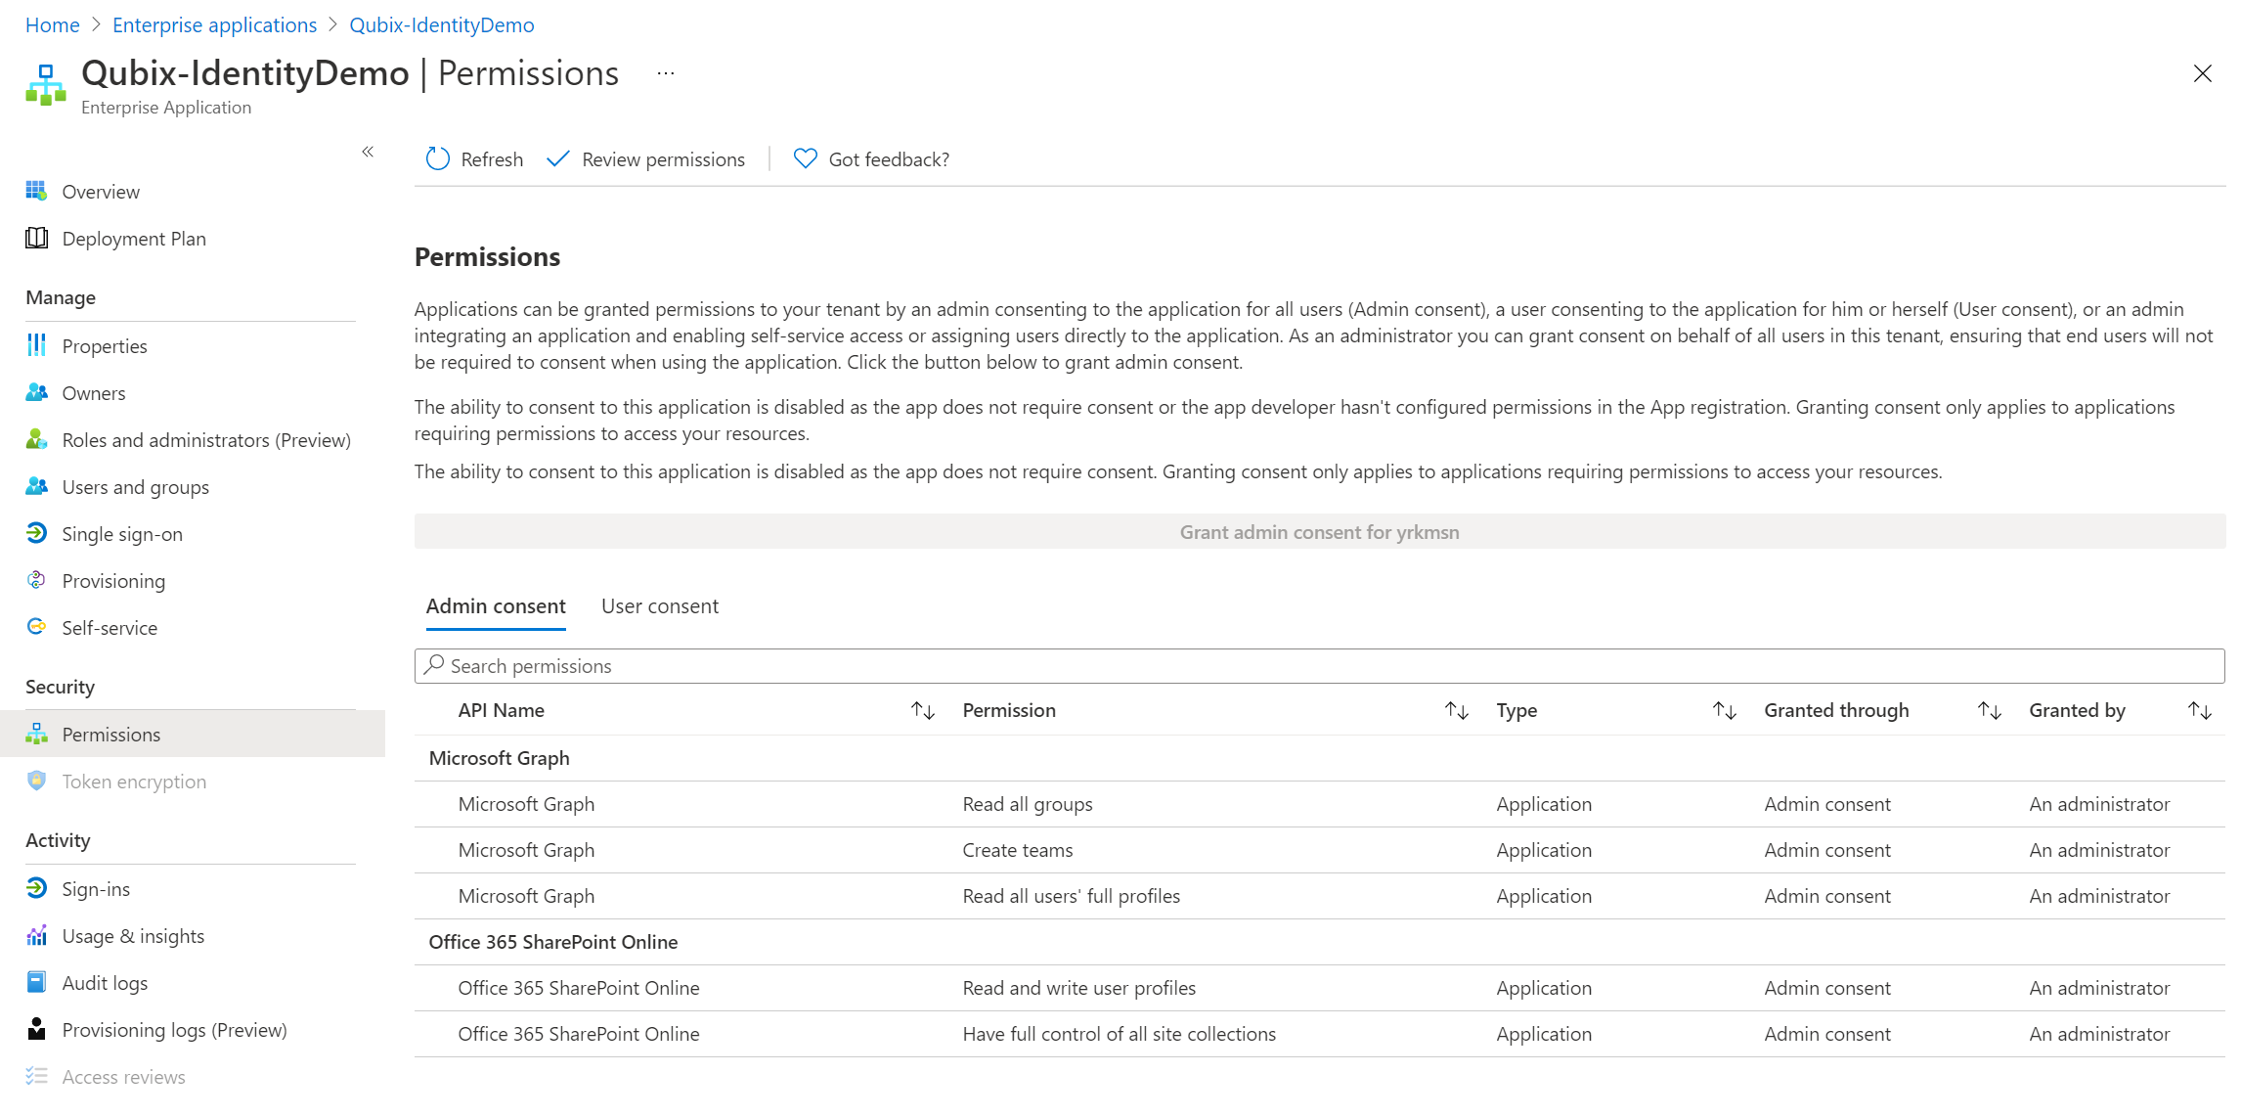Click the Properties icon in Manage
2241x1117 pixels.
[36, 345]
